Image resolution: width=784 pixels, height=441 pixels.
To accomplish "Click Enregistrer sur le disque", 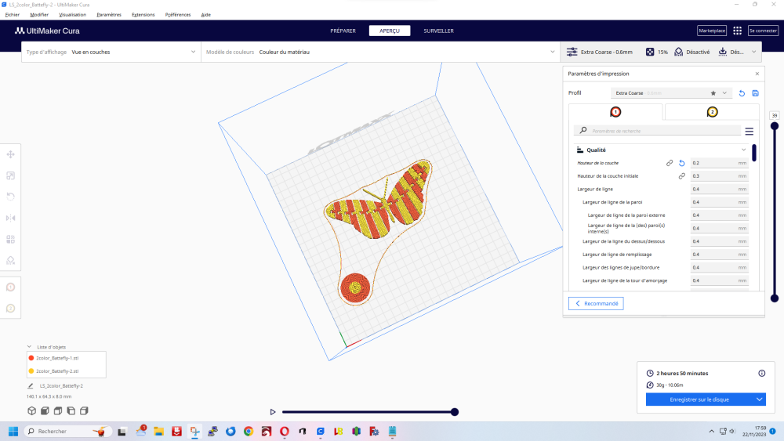I will pyautogui.click(x=699, y=399).
